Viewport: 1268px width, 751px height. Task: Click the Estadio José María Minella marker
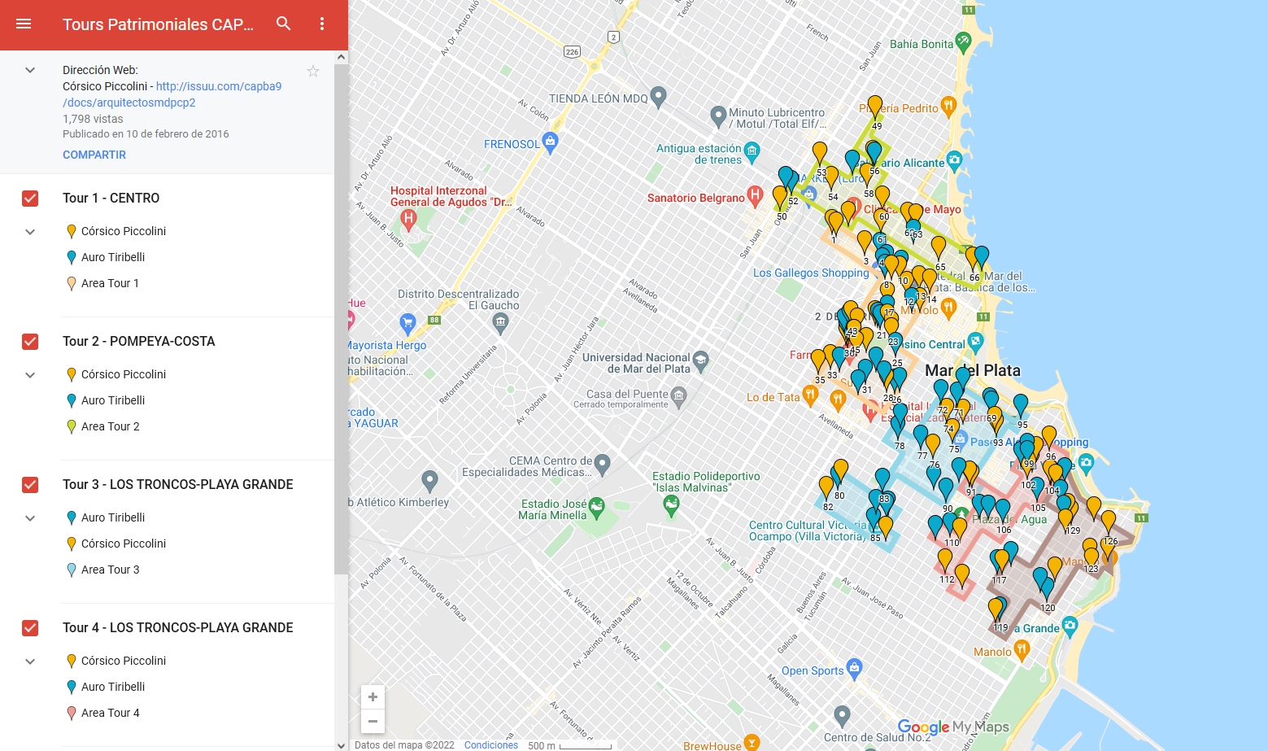point(597,507)
